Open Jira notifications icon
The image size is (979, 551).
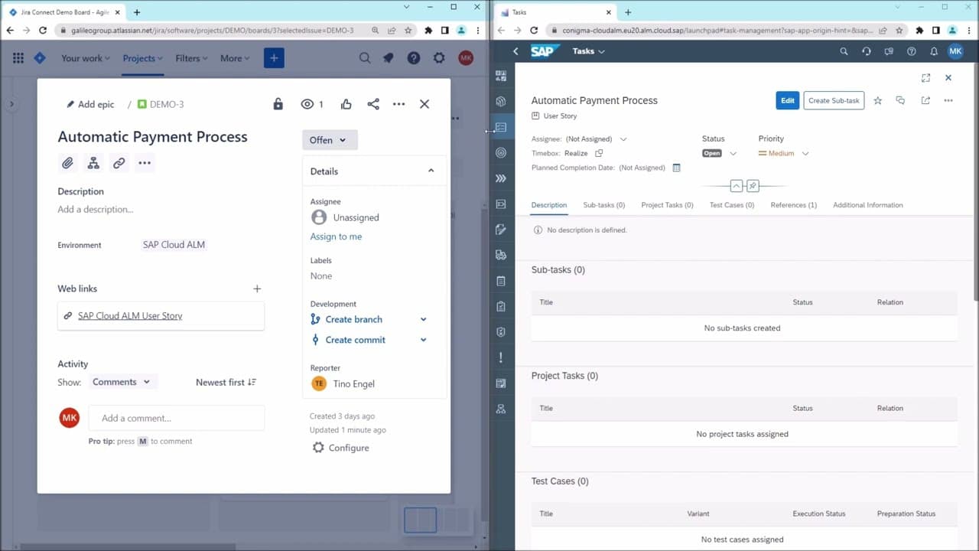pos(389,58)
